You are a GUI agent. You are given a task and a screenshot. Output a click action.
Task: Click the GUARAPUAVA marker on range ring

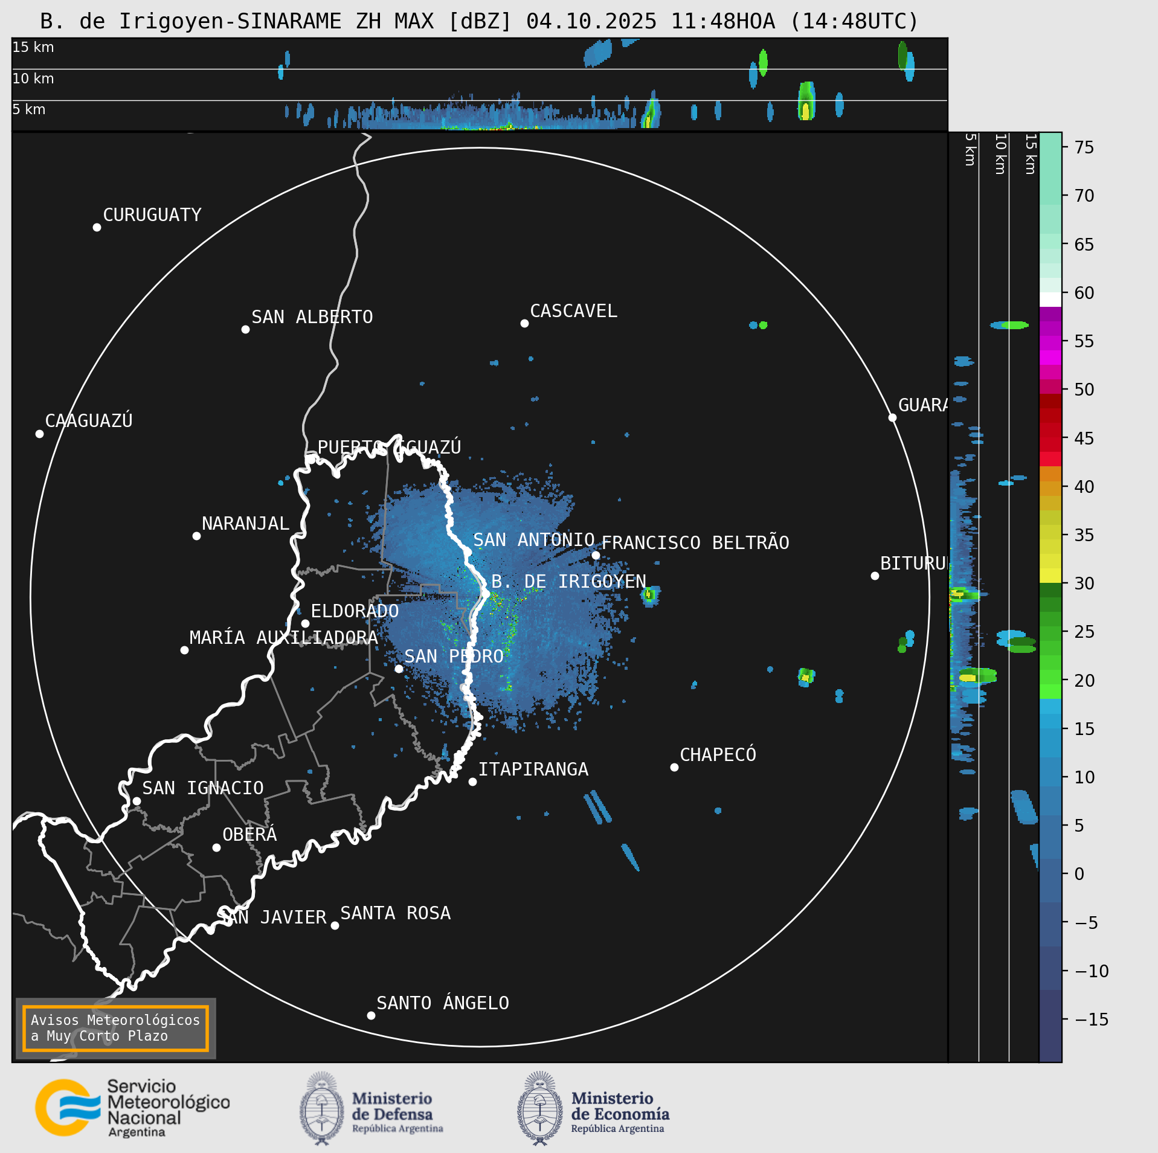[x=892, y=417]
